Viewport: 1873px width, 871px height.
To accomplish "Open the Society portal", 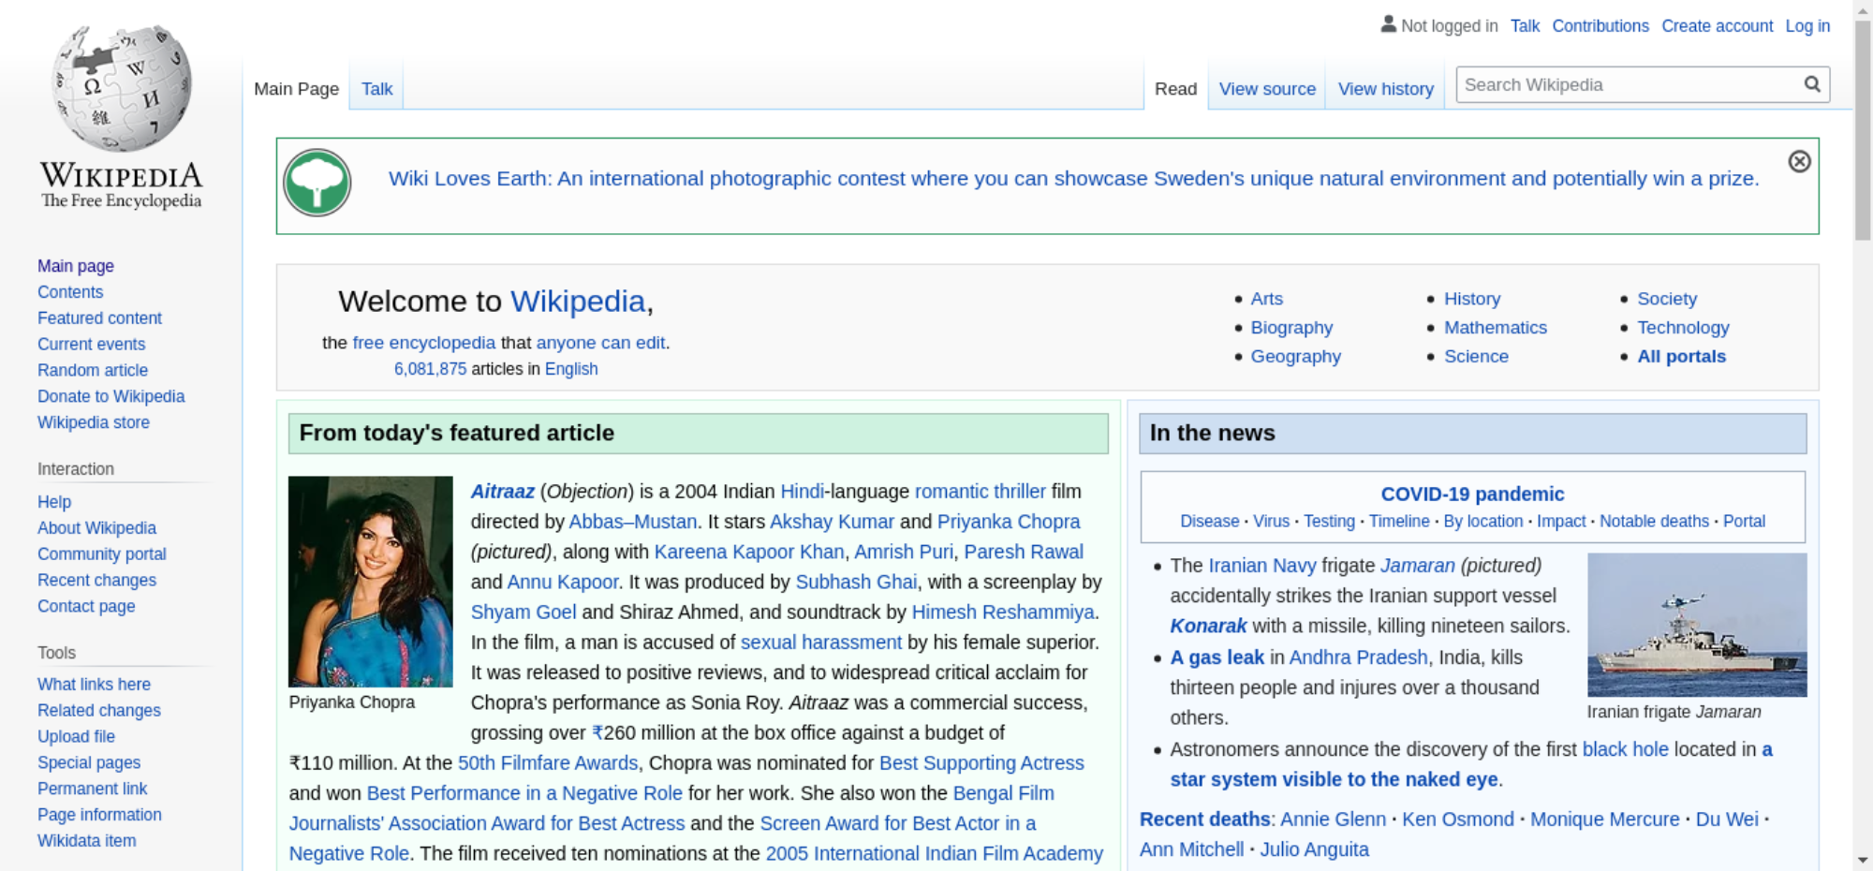I will (1666, 299).
